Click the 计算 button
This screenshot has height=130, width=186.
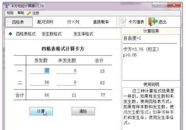pos(41,111)
